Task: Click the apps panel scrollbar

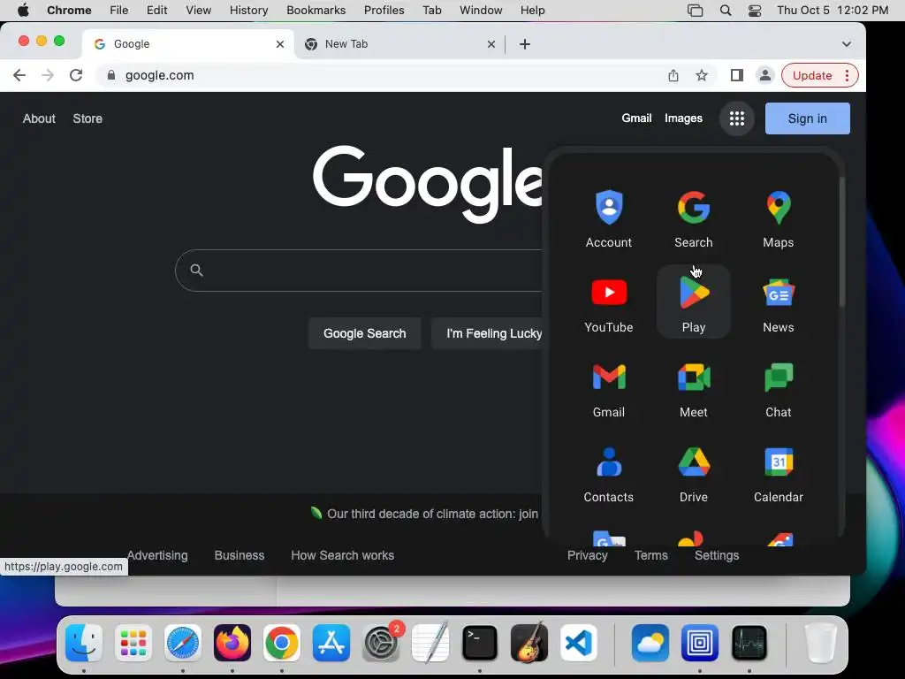Action: click(841, 241)
